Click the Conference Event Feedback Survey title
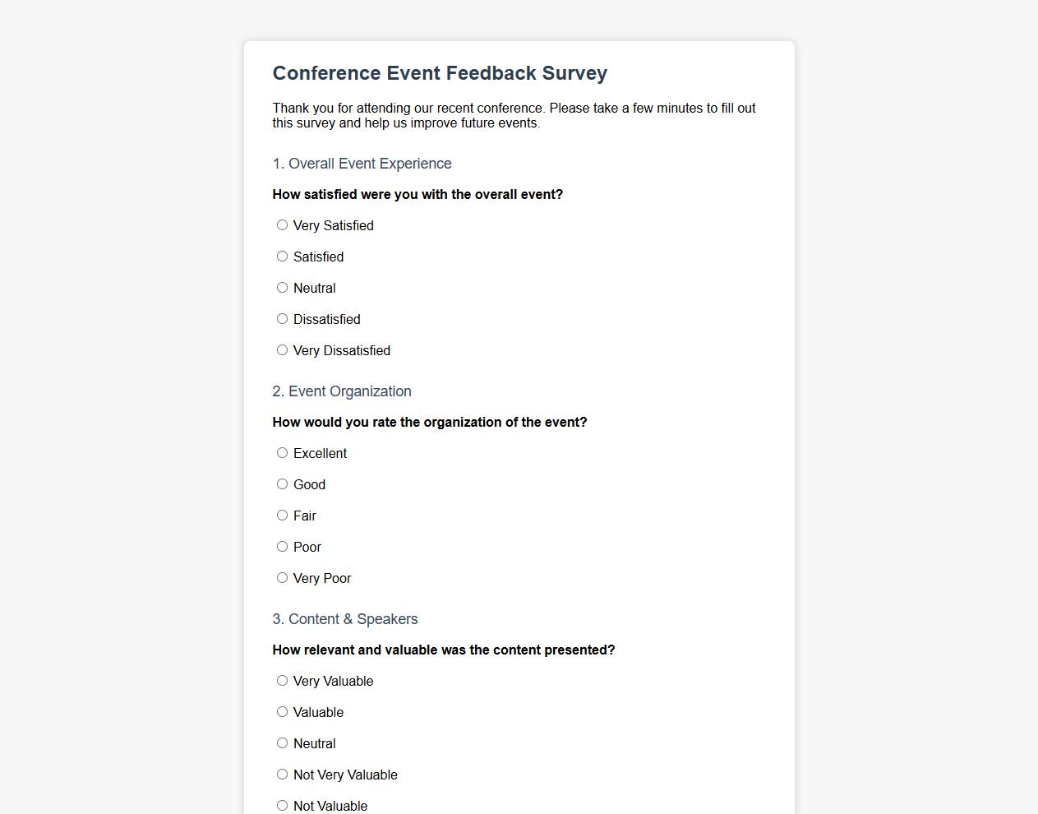 (x=440, y=73)
